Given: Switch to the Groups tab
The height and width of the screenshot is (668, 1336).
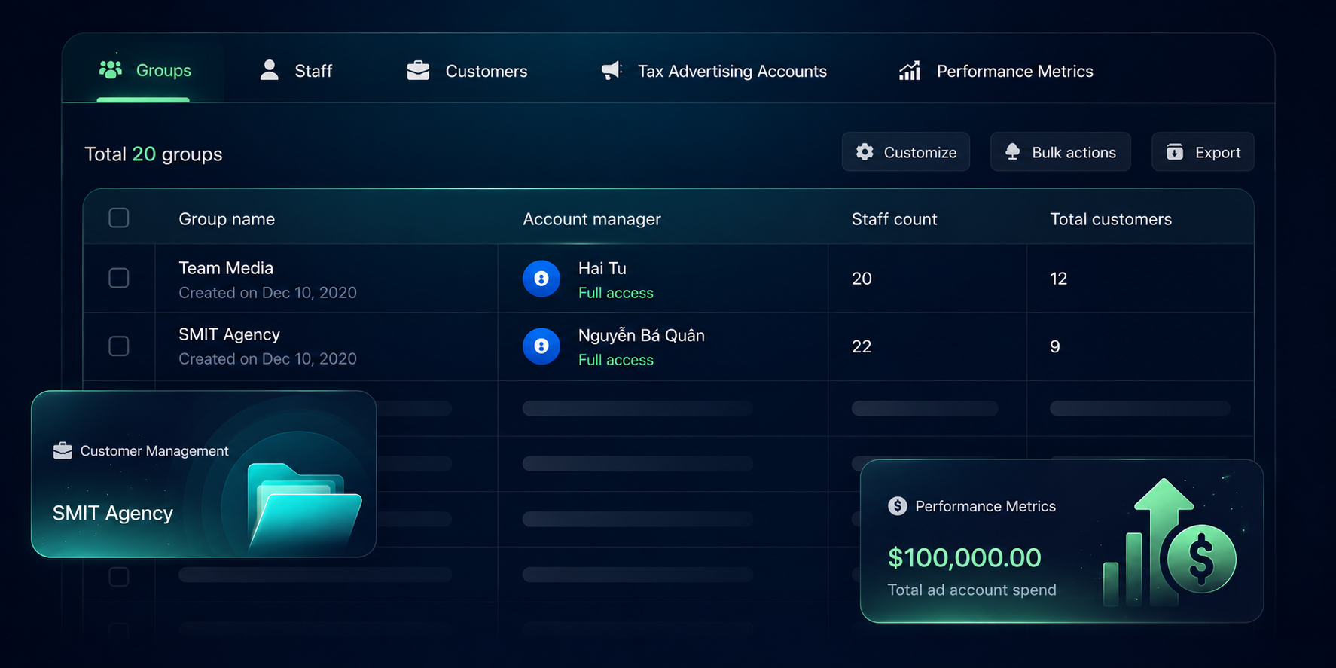Looking at the screenshot, I should 145,70.
